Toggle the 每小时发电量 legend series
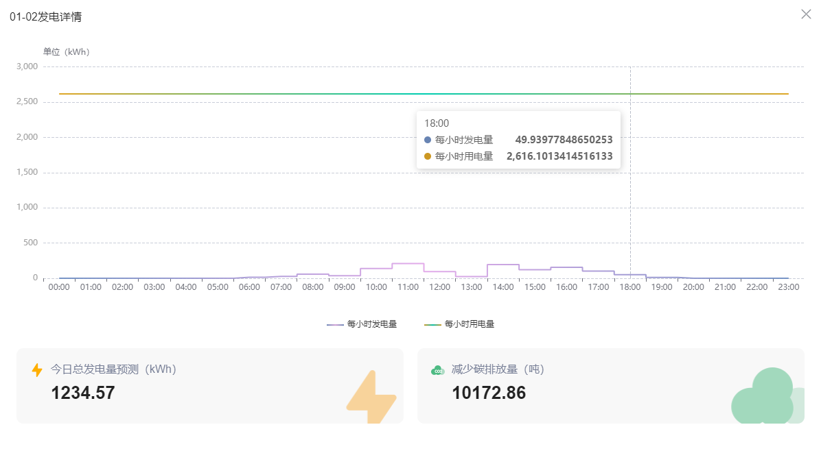 [x=362, y=324]
